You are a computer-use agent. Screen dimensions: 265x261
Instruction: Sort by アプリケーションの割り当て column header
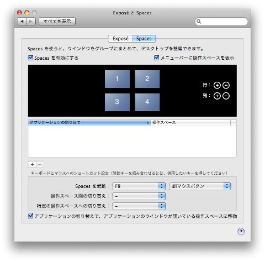89,123
